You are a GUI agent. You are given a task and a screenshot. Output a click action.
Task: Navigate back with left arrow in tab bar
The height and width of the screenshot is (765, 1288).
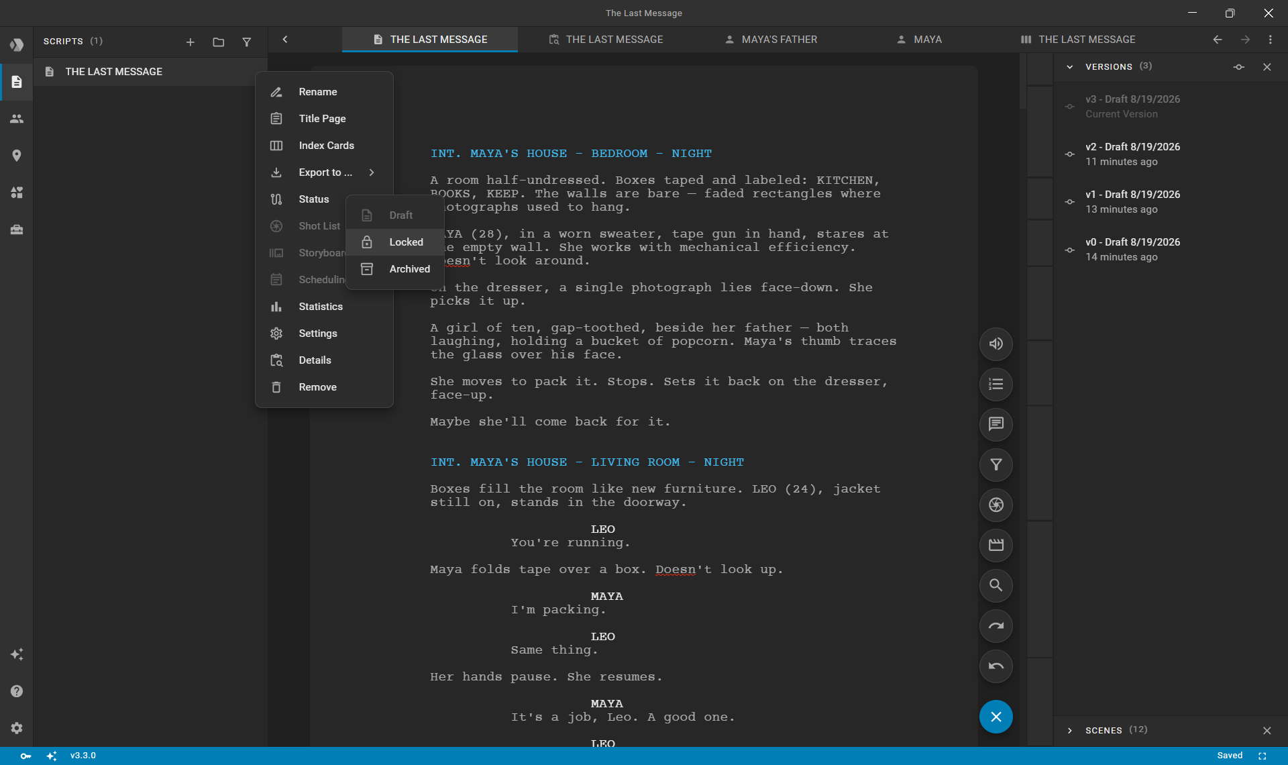(1218, 40)
